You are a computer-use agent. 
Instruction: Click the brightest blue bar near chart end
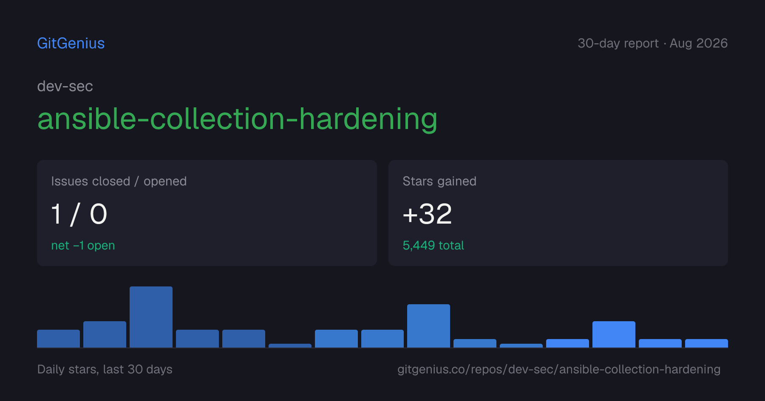[x=614, y=334]
